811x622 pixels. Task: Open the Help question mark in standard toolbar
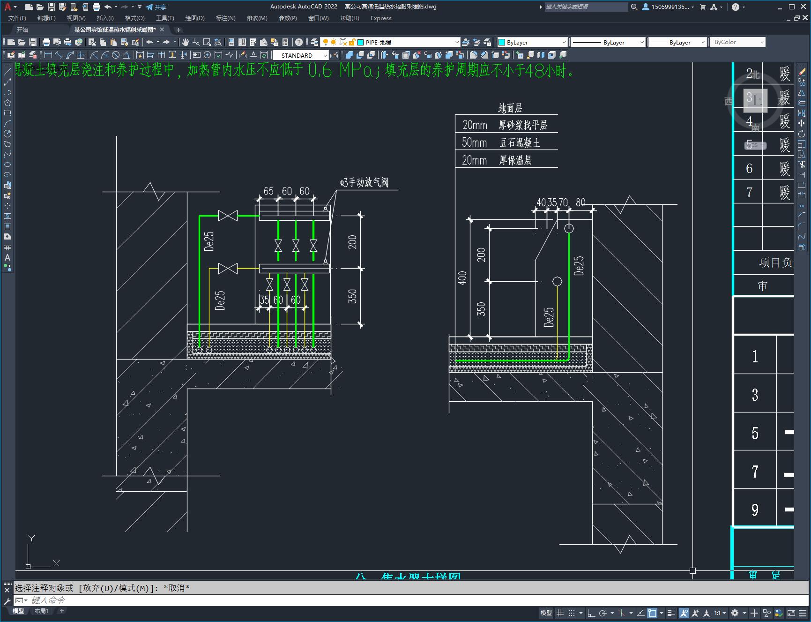299,42
